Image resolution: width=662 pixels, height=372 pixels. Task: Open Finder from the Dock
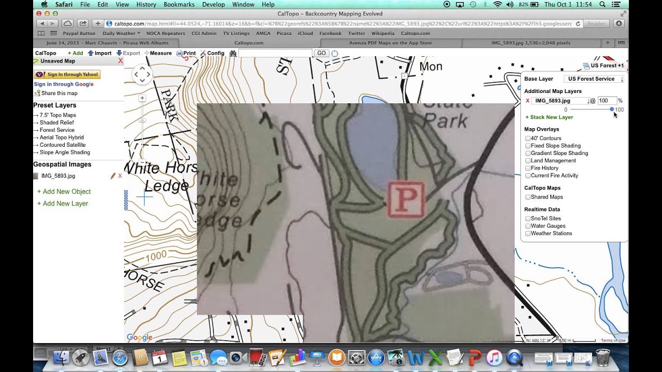61,357
